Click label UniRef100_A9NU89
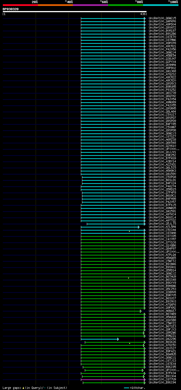181x390 pixels. (162, 102)
